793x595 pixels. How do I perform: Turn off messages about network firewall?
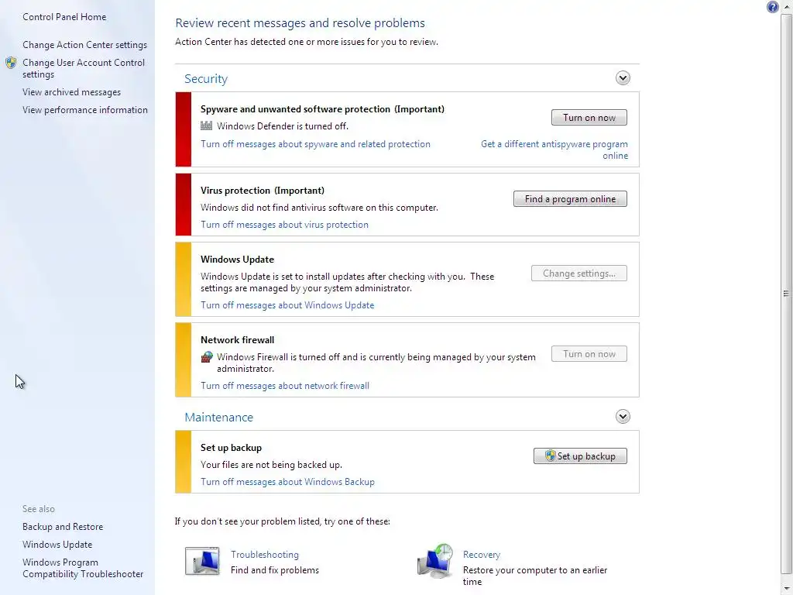coord(285,386)
